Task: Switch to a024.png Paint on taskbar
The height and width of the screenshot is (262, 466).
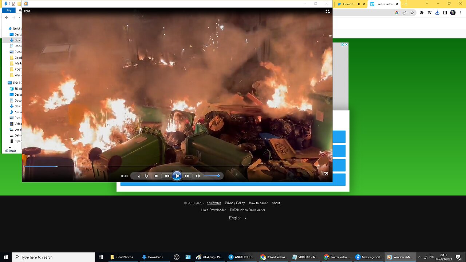Action: [x=210, y=257]
